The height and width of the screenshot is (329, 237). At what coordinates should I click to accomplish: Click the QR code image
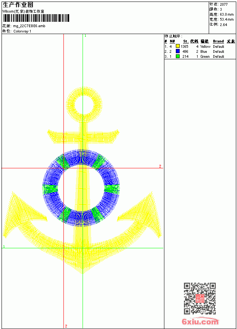200,298
